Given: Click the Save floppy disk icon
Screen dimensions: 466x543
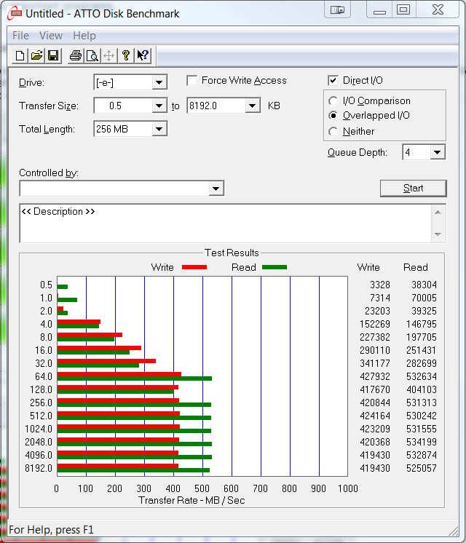Looking at the screenshot, I should tap(53, 55).
